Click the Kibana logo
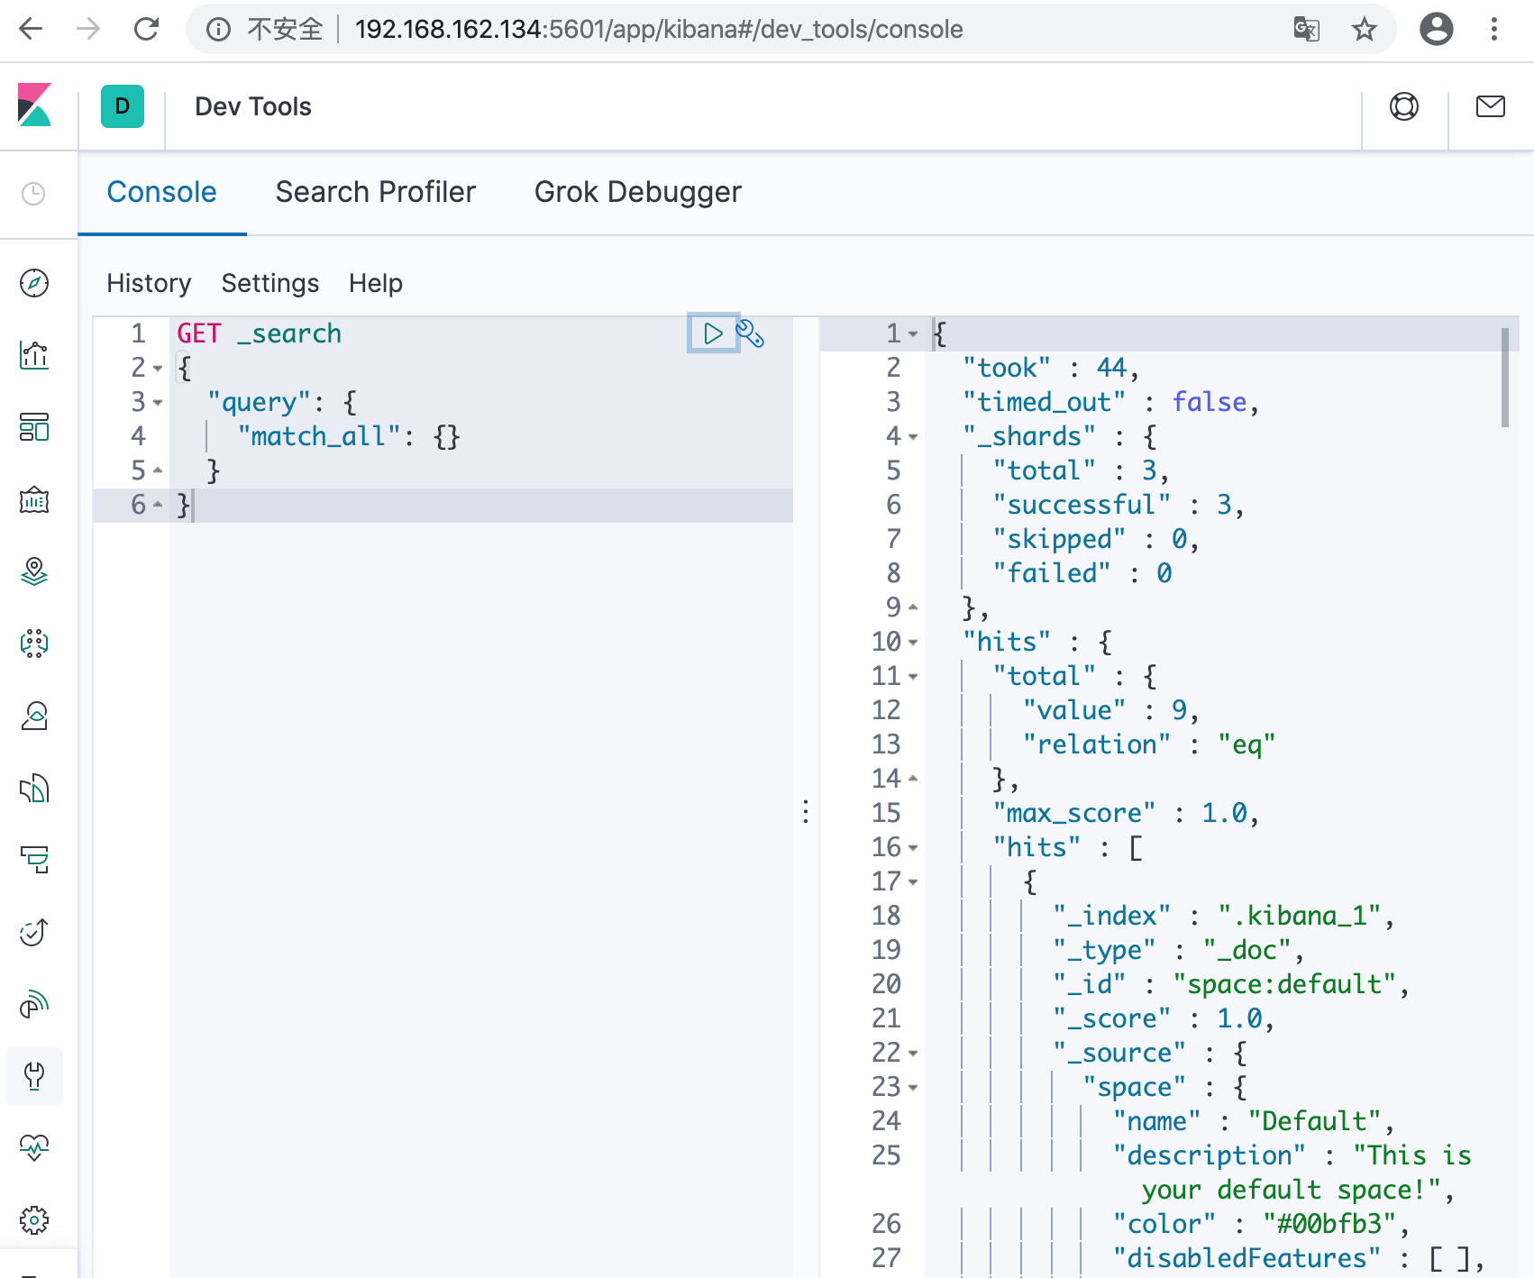This screenshot has height=1278, width=1534. pyautogui.click(x=35, y=105)
